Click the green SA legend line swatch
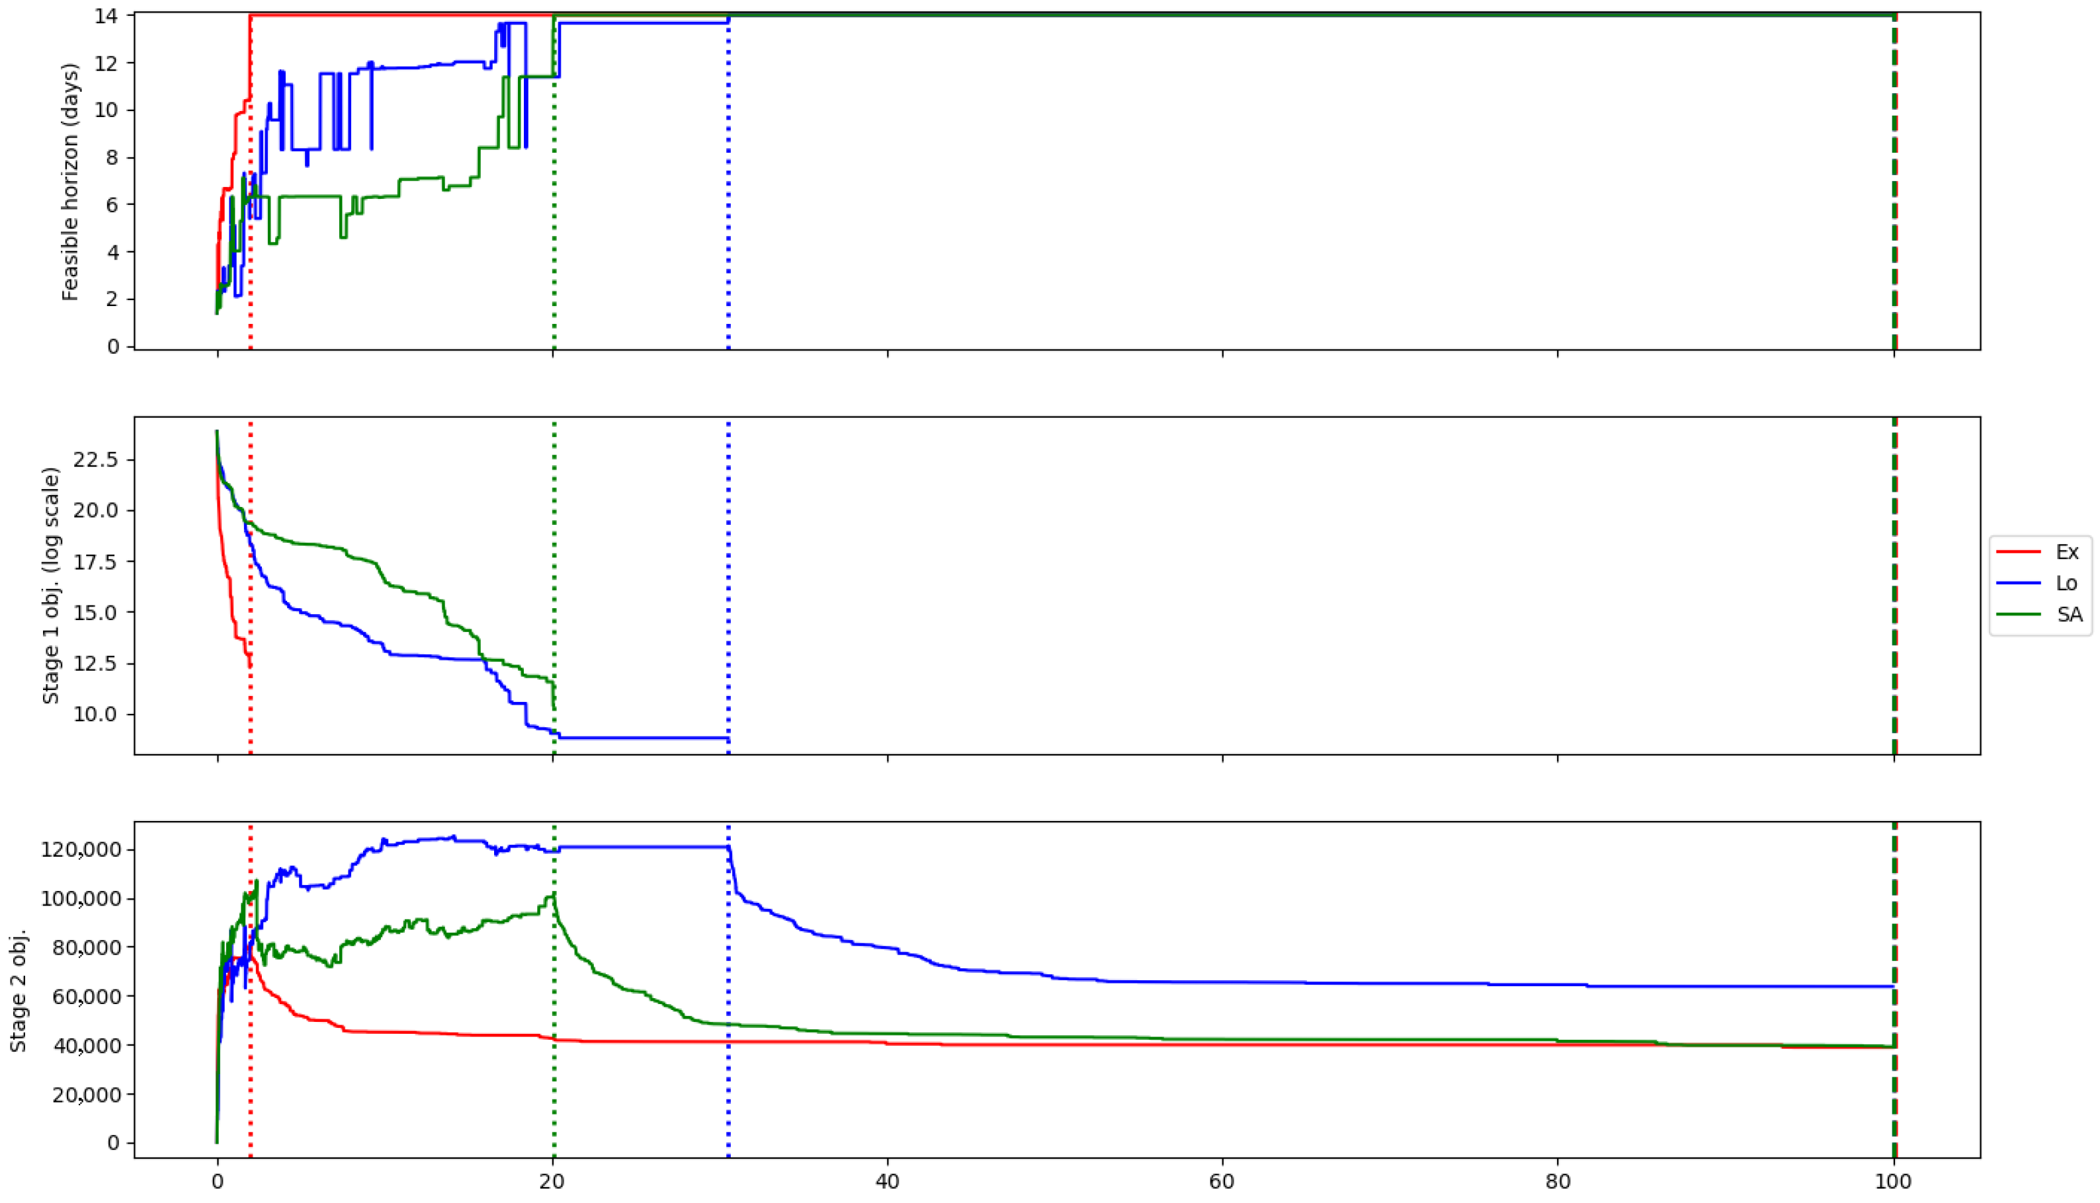Viewport: 2100px width, 1203px height. click(x=2019, y=614)
